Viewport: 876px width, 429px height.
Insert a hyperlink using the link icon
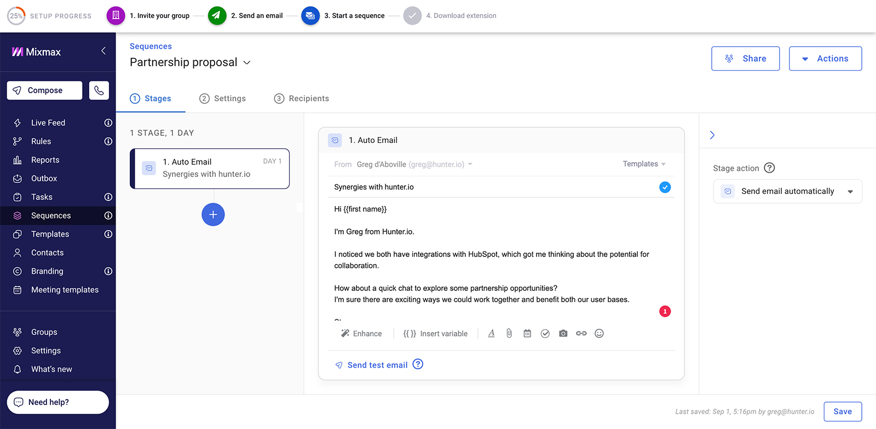click(581, 333)
